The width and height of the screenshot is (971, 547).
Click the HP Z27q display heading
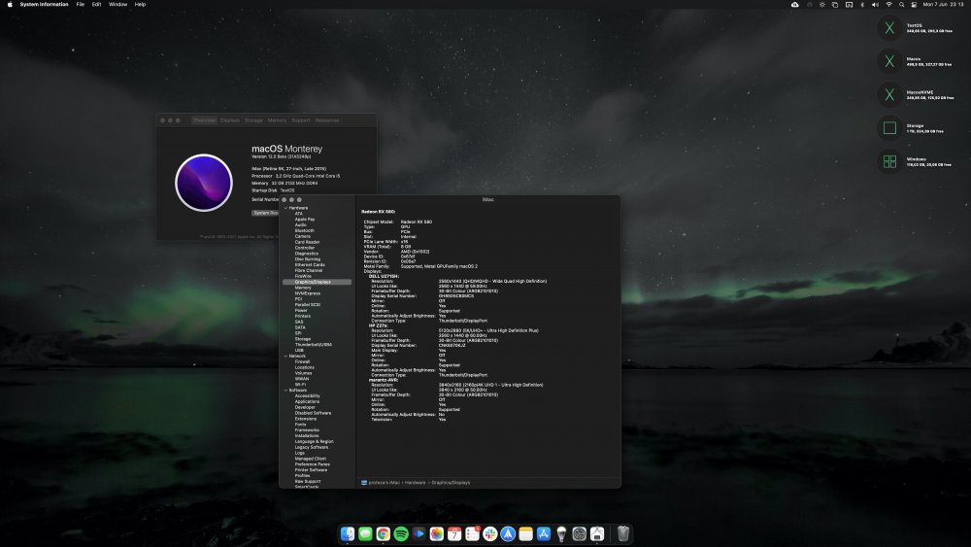(378, 325)
